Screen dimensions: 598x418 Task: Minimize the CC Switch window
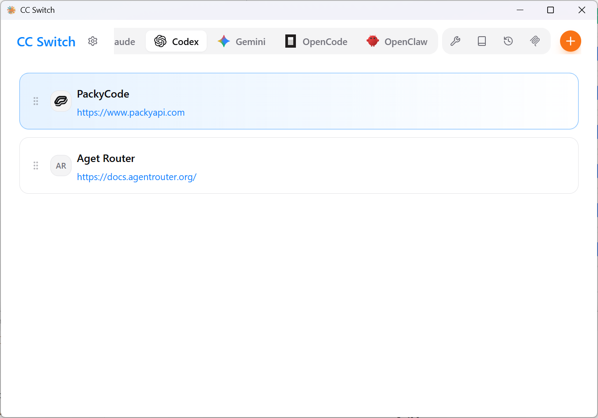(x=520, y=10)
